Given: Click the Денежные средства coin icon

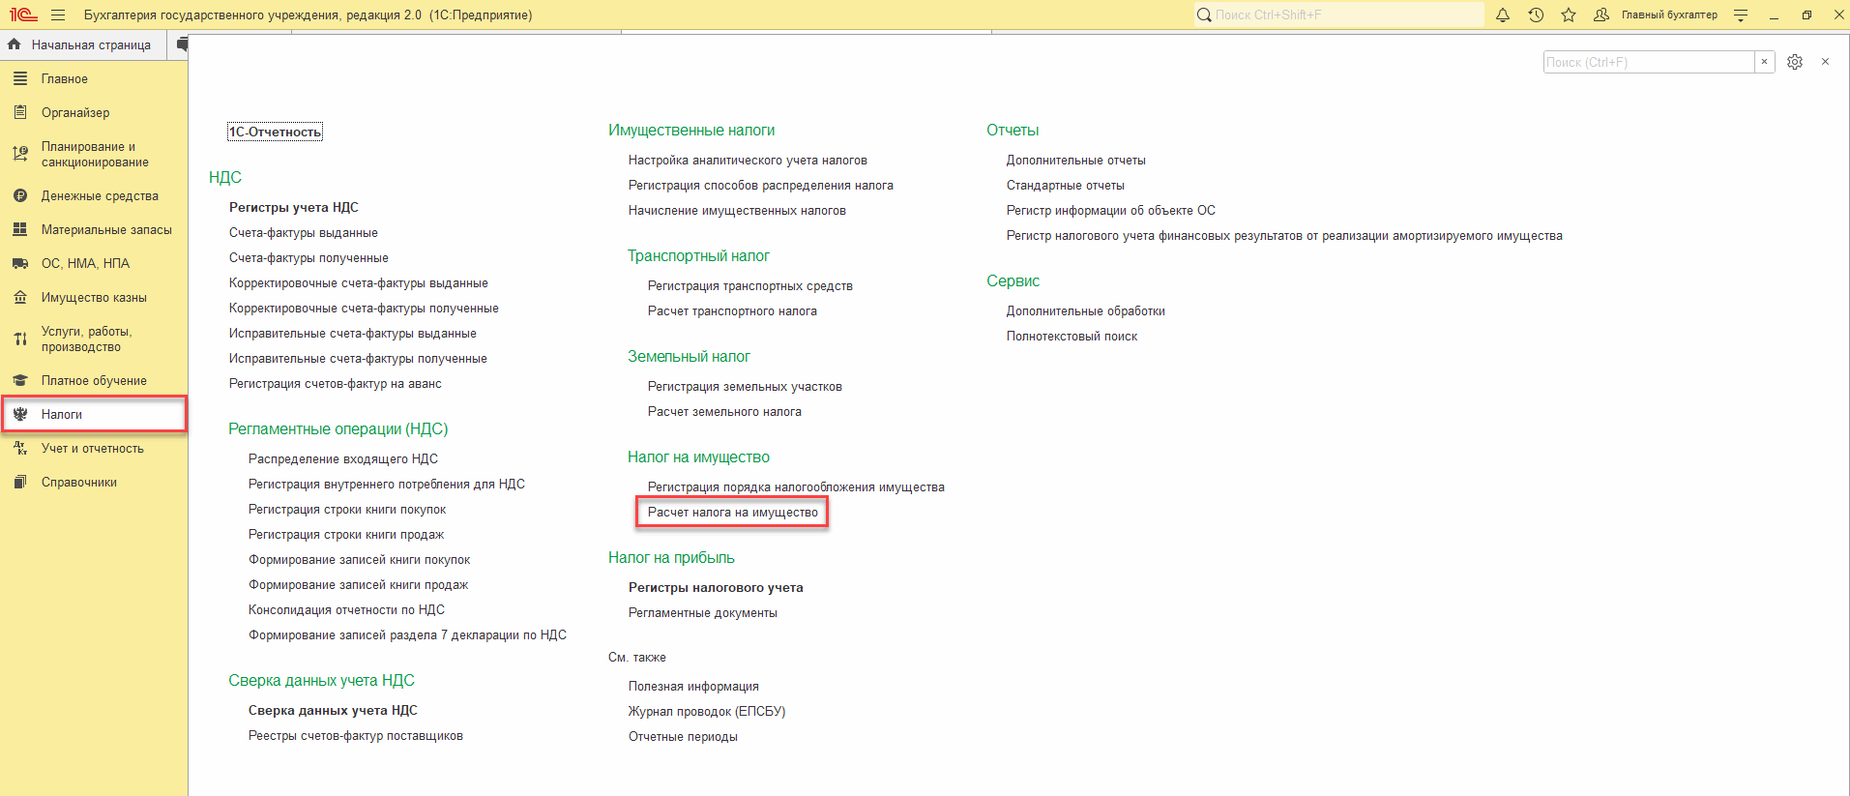Looking at the screenshot, I should click(20, 195).
